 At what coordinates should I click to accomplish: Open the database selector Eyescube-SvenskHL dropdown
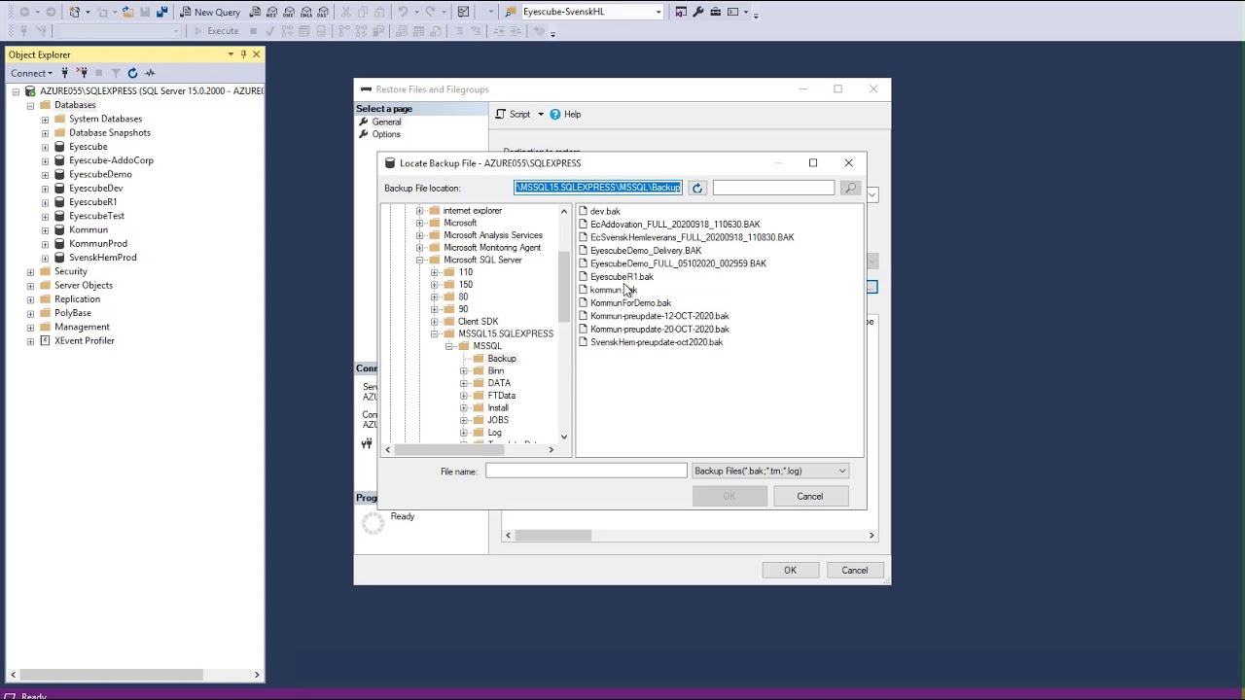click(x=658, y=12)
